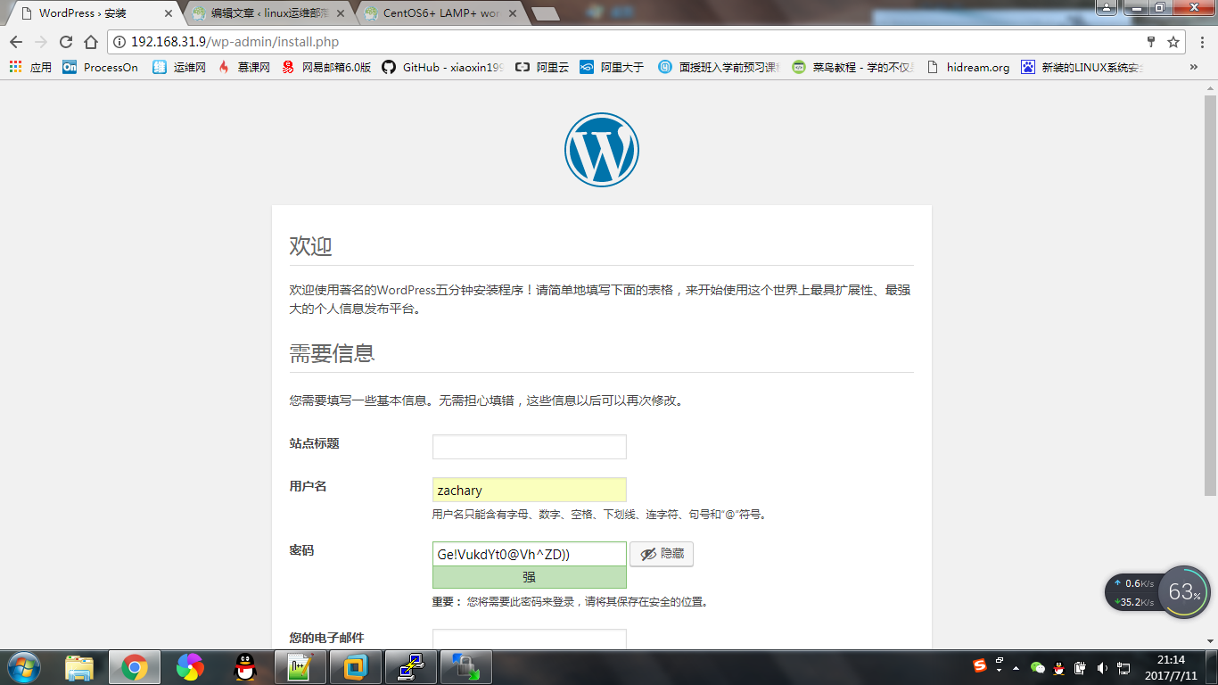The width and height of the screenshot is (1218, 685).
Task: Click the Chrome user profile button
Action: (1106, 7)
